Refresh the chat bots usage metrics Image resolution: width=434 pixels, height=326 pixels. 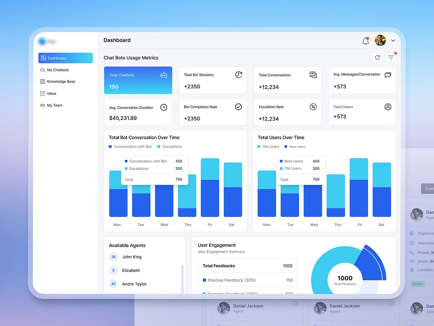(x=378, y=57)
